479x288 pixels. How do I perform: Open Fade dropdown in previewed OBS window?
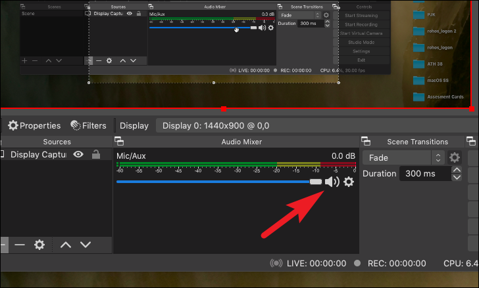[x=299, y=15]
